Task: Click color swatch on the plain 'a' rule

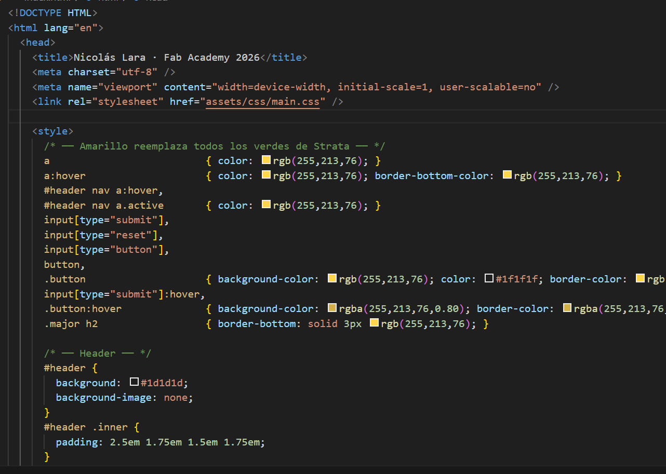Action: (266, 161)
